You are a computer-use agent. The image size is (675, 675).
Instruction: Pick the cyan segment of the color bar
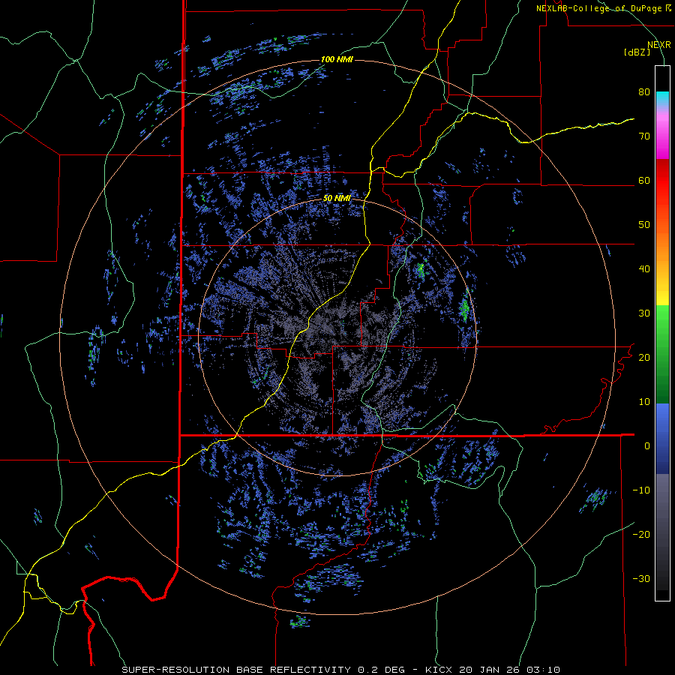[x=662, y=98]
